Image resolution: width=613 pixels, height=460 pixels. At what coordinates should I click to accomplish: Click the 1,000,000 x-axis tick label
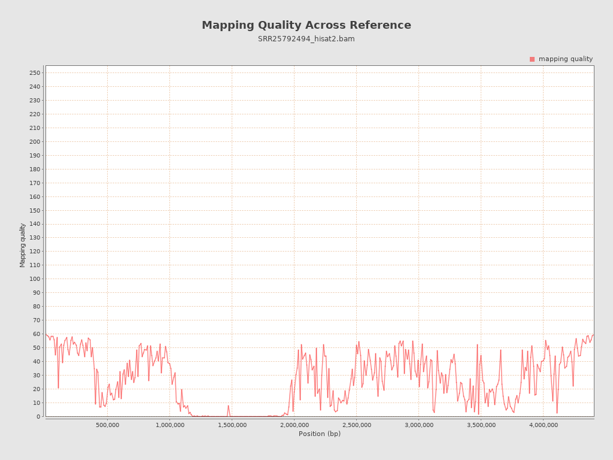tap(170, 425)
